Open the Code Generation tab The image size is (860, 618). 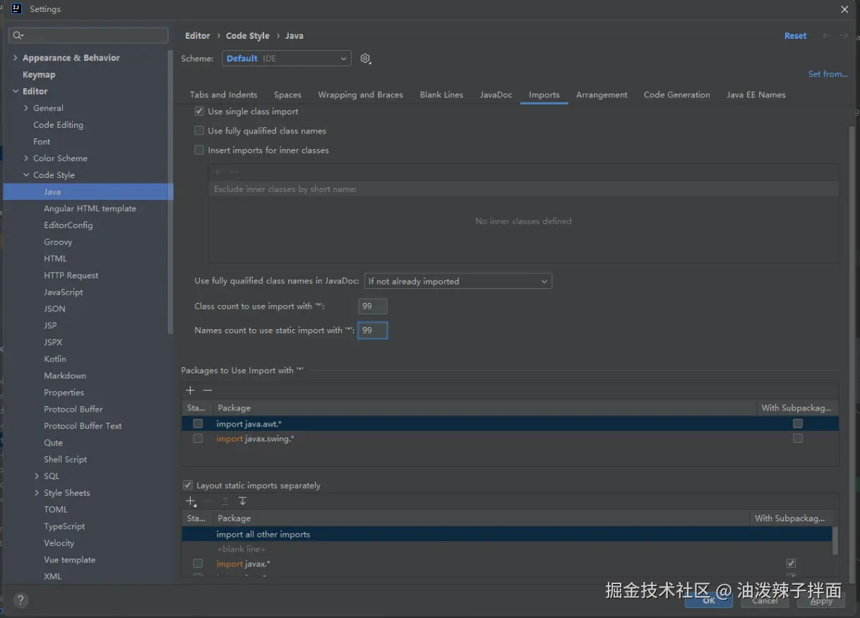[x=677, y=95]
